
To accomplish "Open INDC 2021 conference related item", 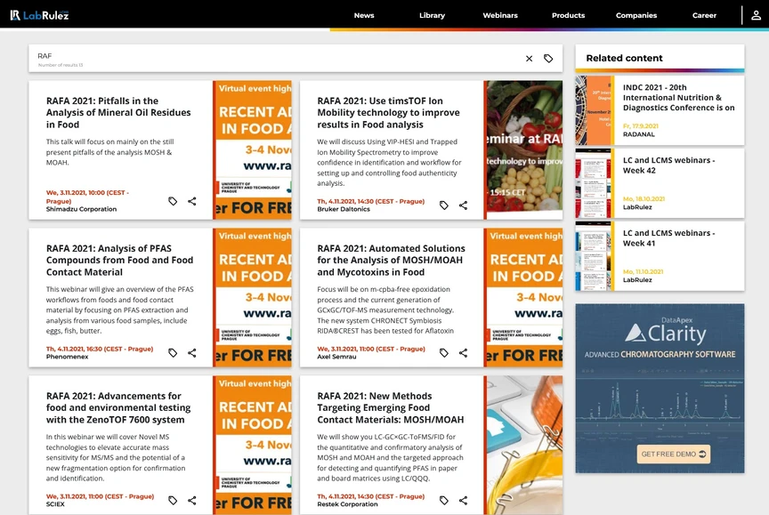I will 679,98.
